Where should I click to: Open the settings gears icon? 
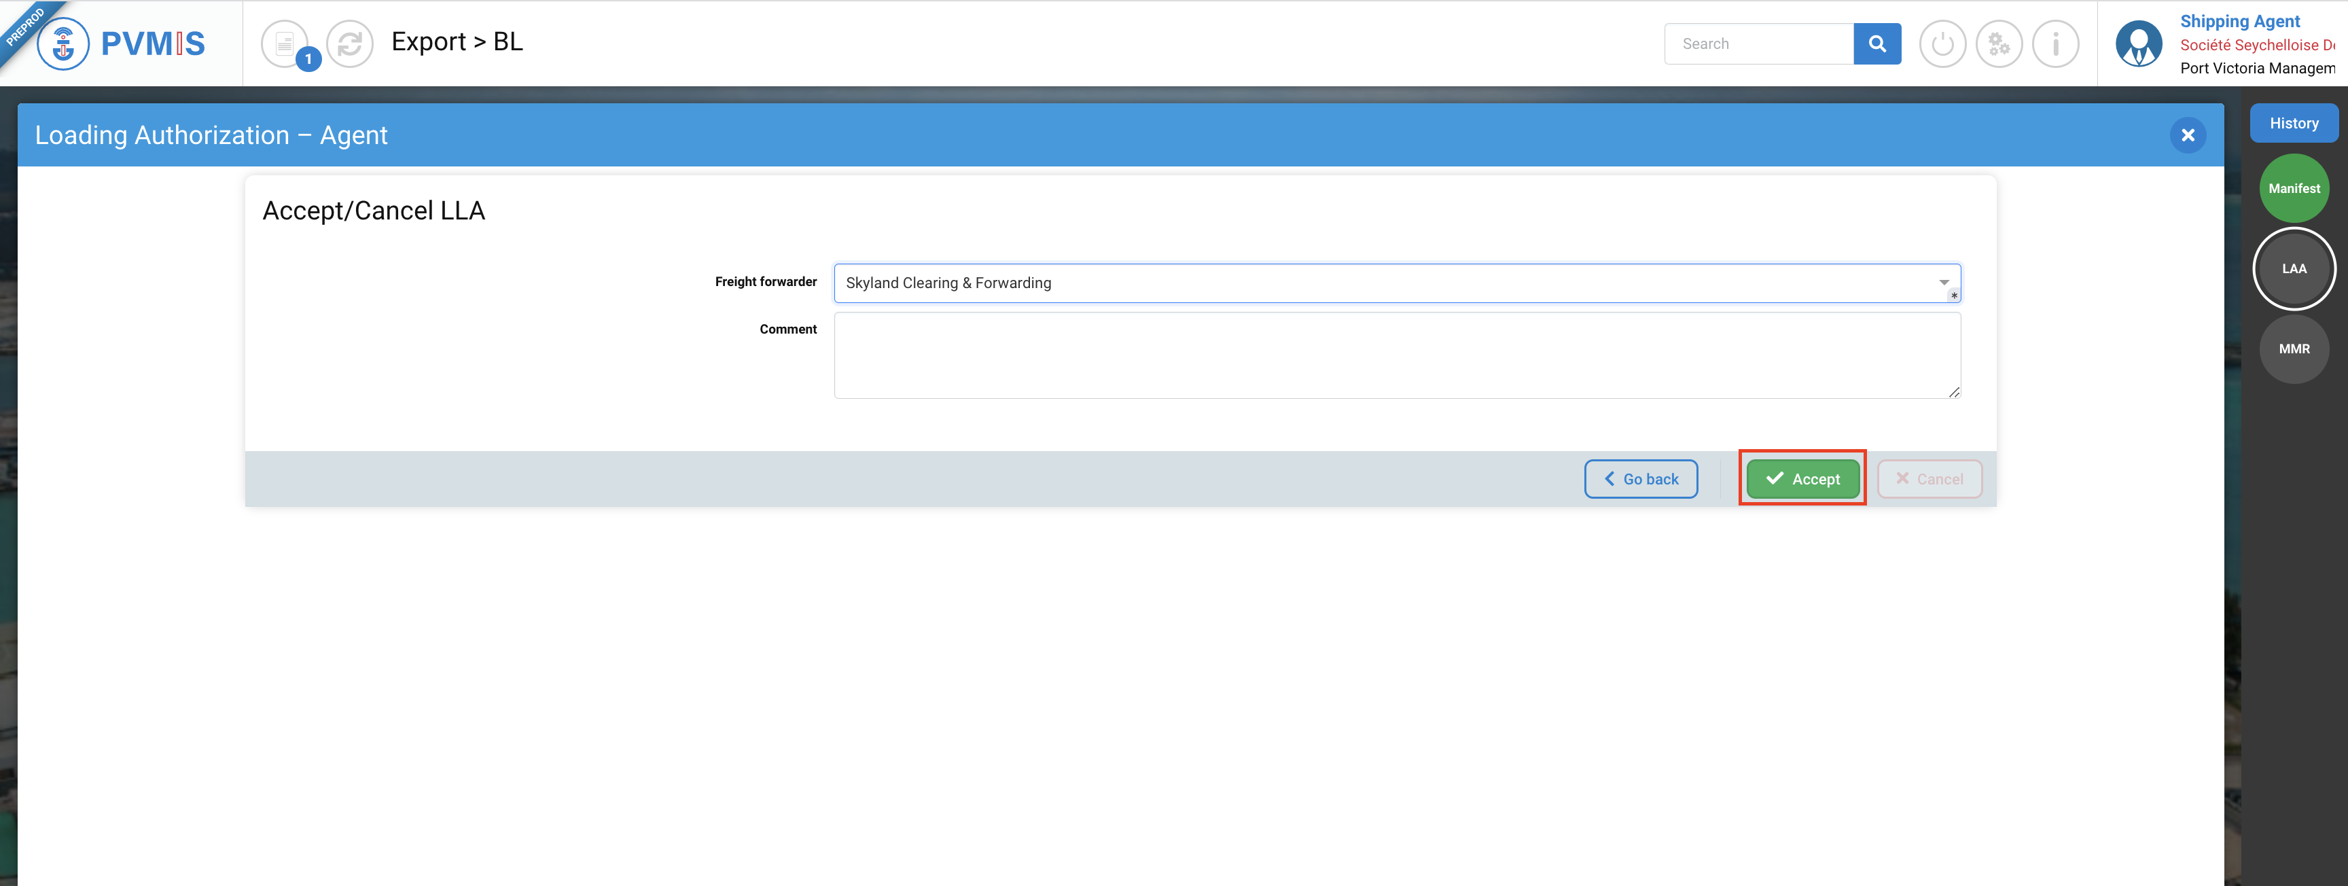pyautogui.click(x=1999, y=43)
